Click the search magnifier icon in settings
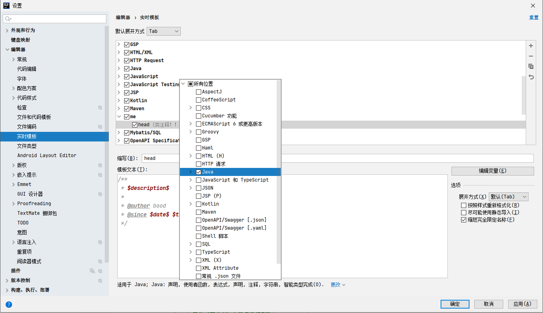Image resolution: width=543 pixels, height=313 pixels. 8,19
